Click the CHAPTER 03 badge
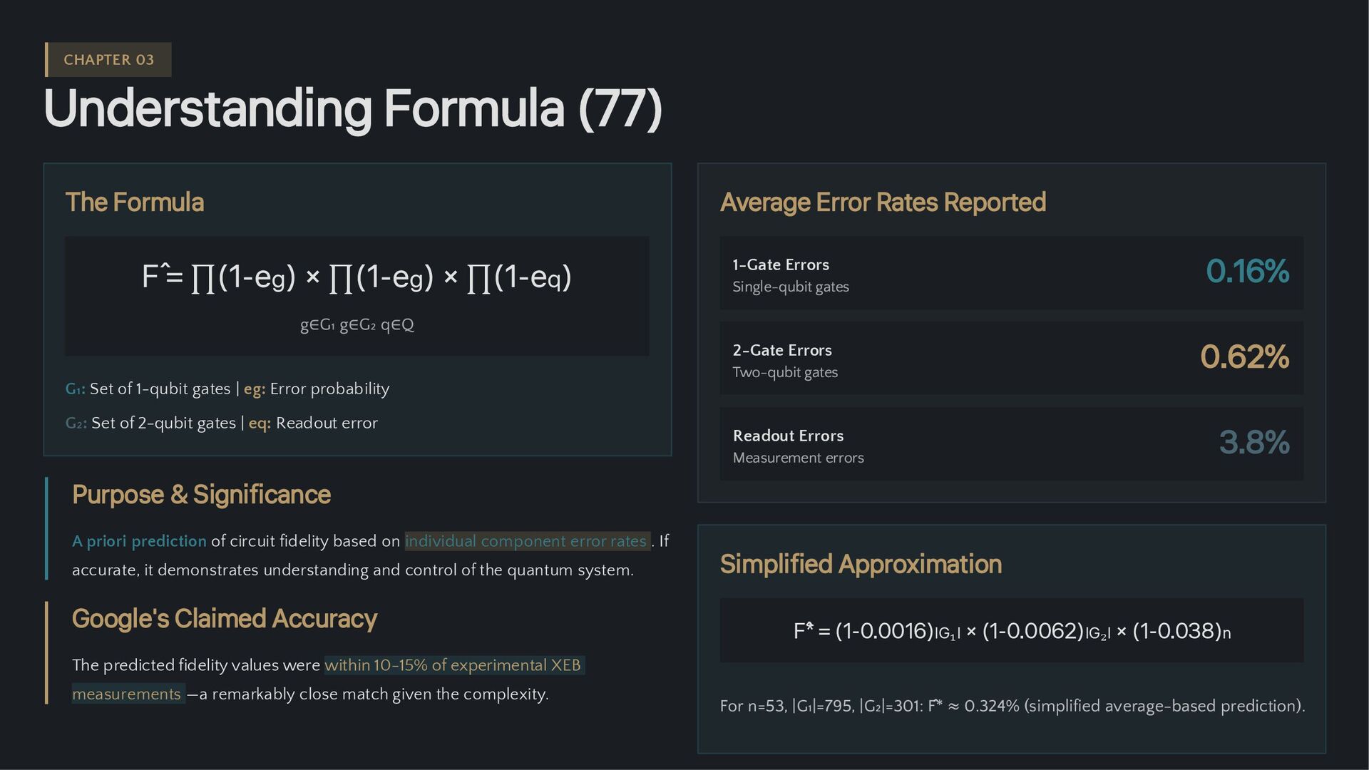The width and height of the screenshot is (1369, 770). click(108, 60)
